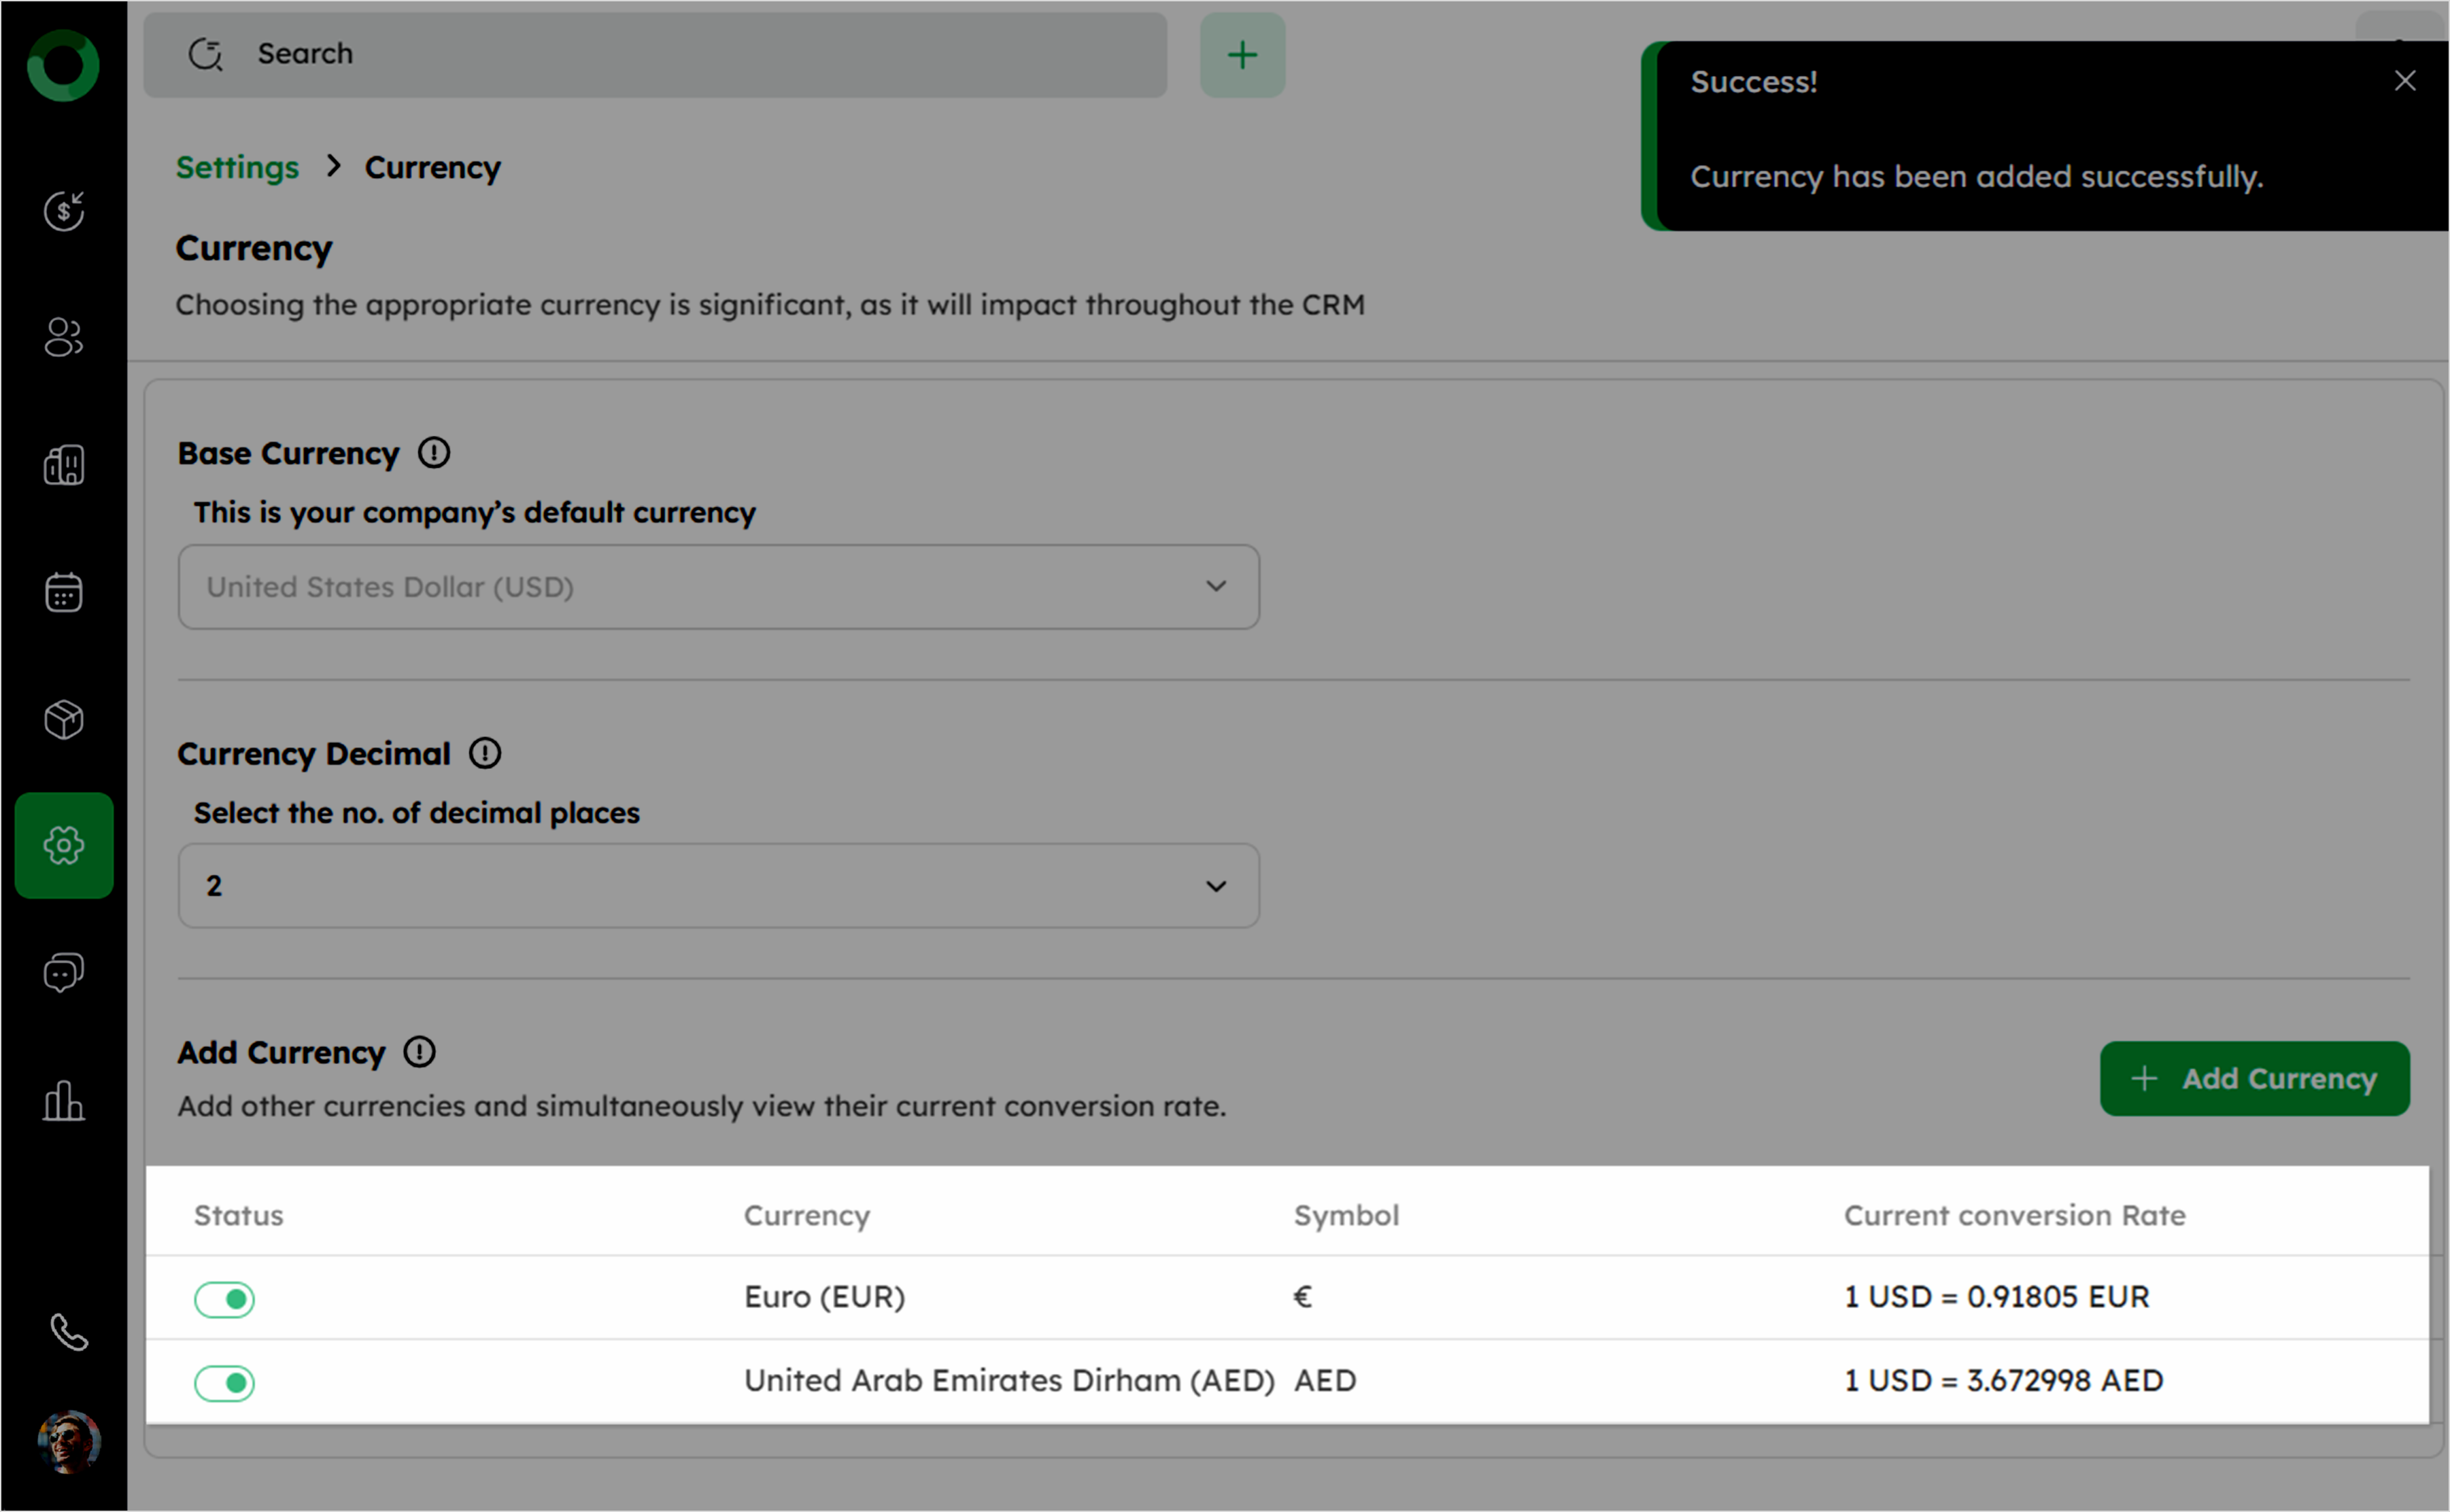The image size is (2450, 1512).
Task: Open the deals dollar icon in sidebar
Action: point(64,210)
